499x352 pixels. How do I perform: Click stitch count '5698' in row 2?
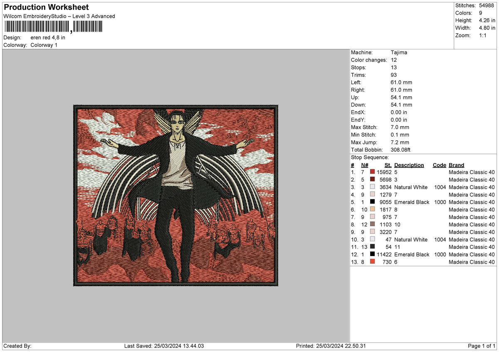point(386,180)
